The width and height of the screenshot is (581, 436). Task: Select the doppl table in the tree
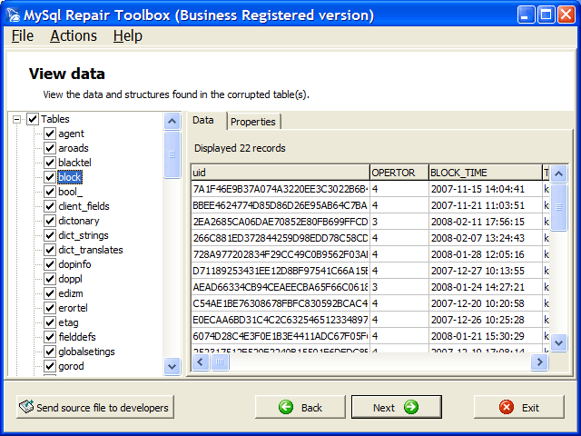70,279
